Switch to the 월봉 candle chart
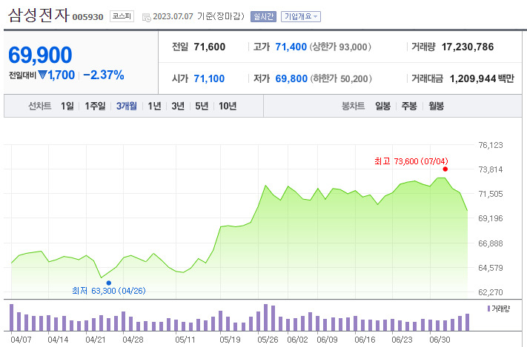This screenshot has height=347, width=527. (x=436, y=106)
